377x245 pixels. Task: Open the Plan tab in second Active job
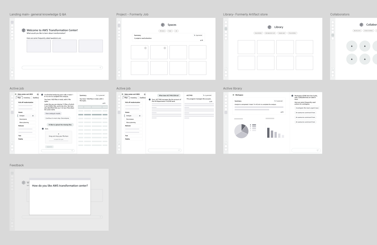[x=126, y=98]
